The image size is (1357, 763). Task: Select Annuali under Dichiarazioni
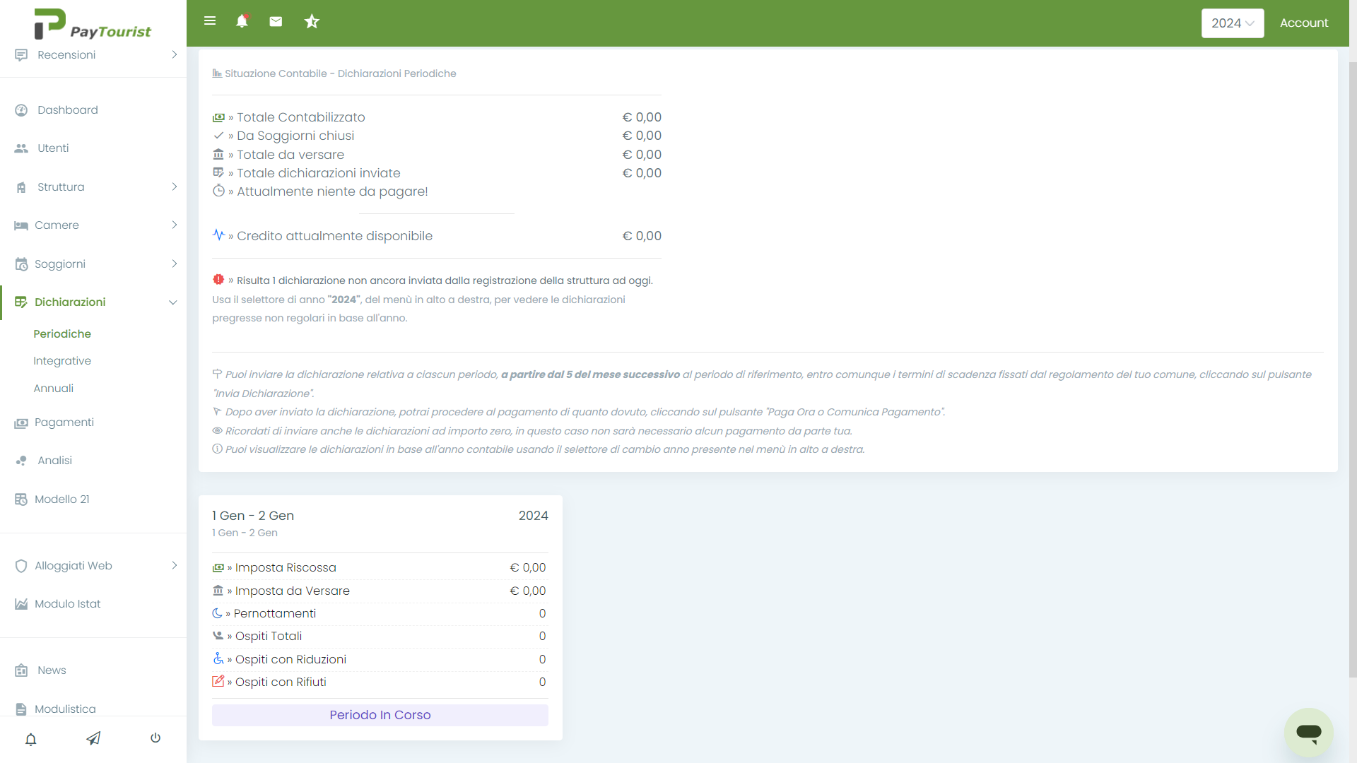tap(54, 389)
